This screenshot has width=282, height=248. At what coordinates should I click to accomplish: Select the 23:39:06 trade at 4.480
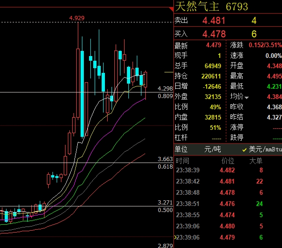click(228, 226)
